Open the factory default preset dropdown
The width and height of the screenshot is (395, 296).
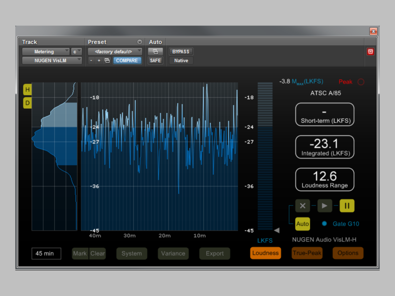click(x=115, y=52)
